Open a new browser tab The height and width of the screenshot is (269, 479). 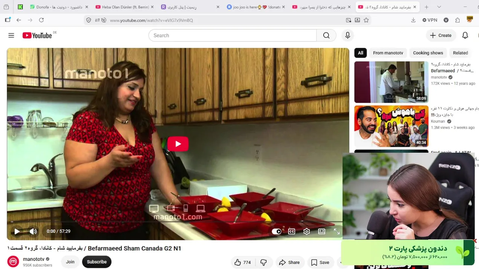pos(426,7)
